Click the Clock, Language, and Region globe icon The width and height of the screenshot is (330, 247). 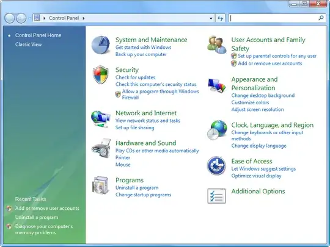click(x=217, y=131)
